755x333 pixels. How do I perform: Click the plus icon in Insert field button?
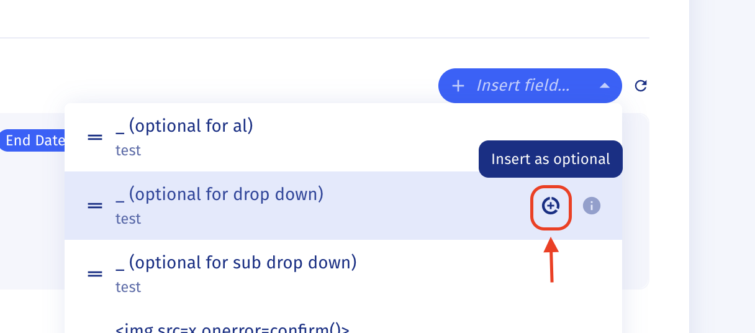(x=458, y=86)
